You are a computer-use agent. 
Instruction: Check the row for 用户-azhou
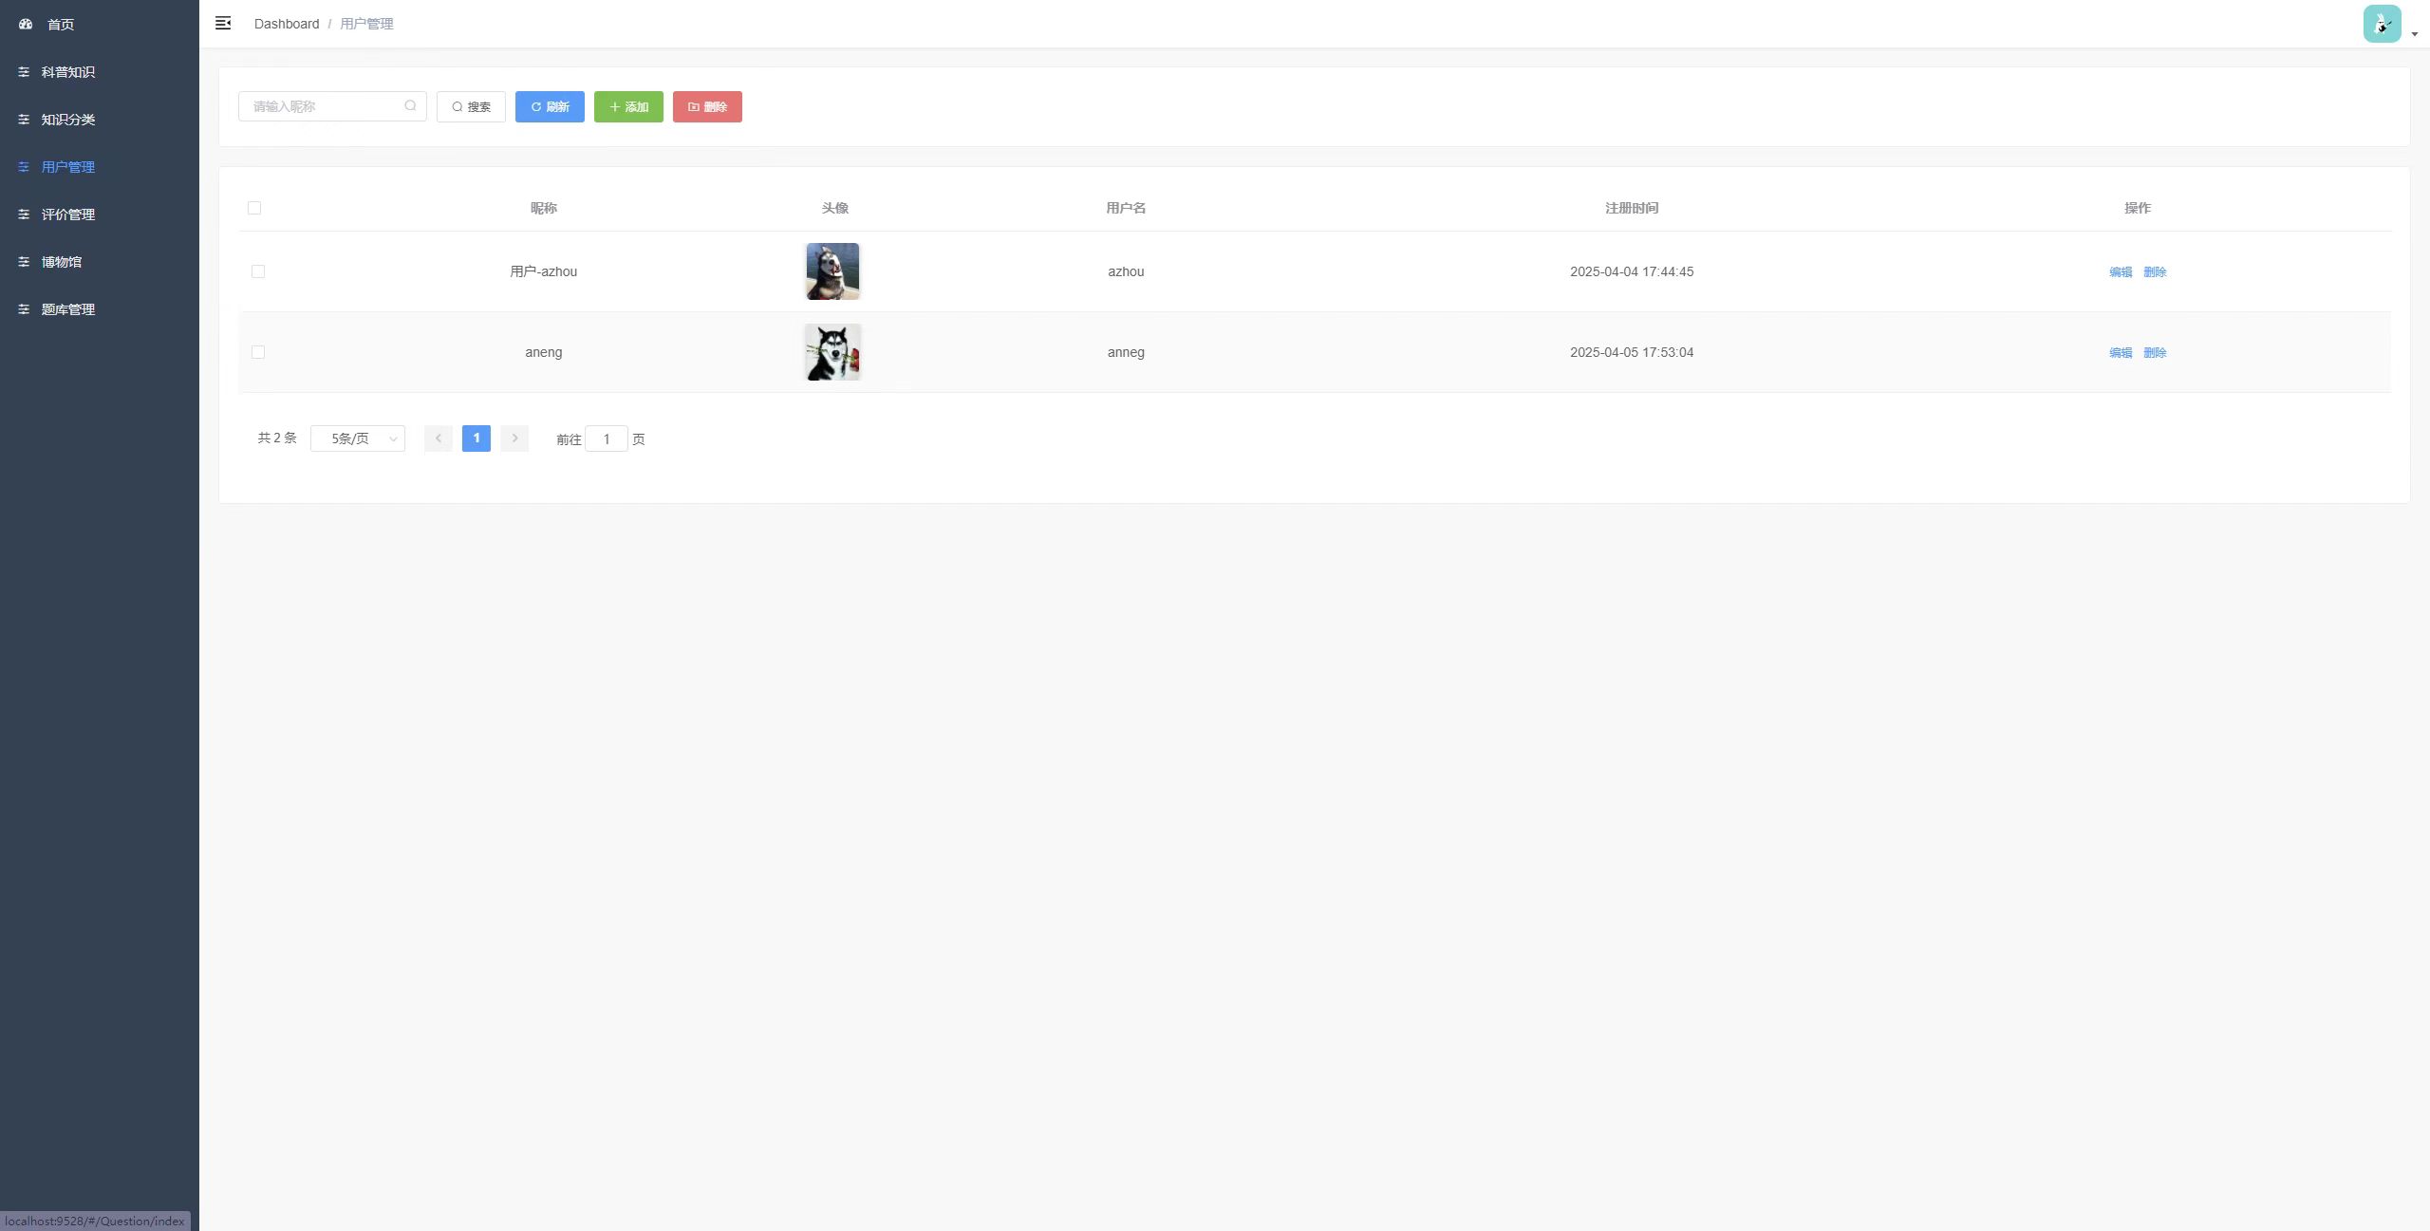click(258, 271)
